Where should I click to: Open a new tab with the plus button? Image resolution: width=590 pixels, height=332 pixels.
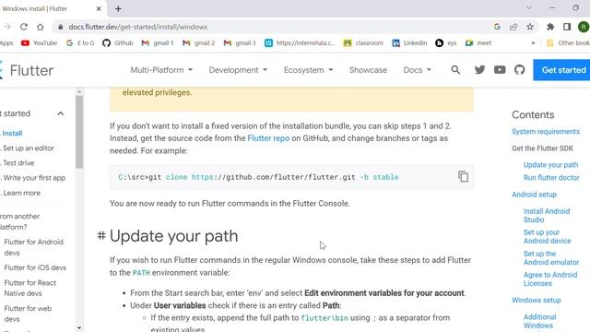coord(118,8)
